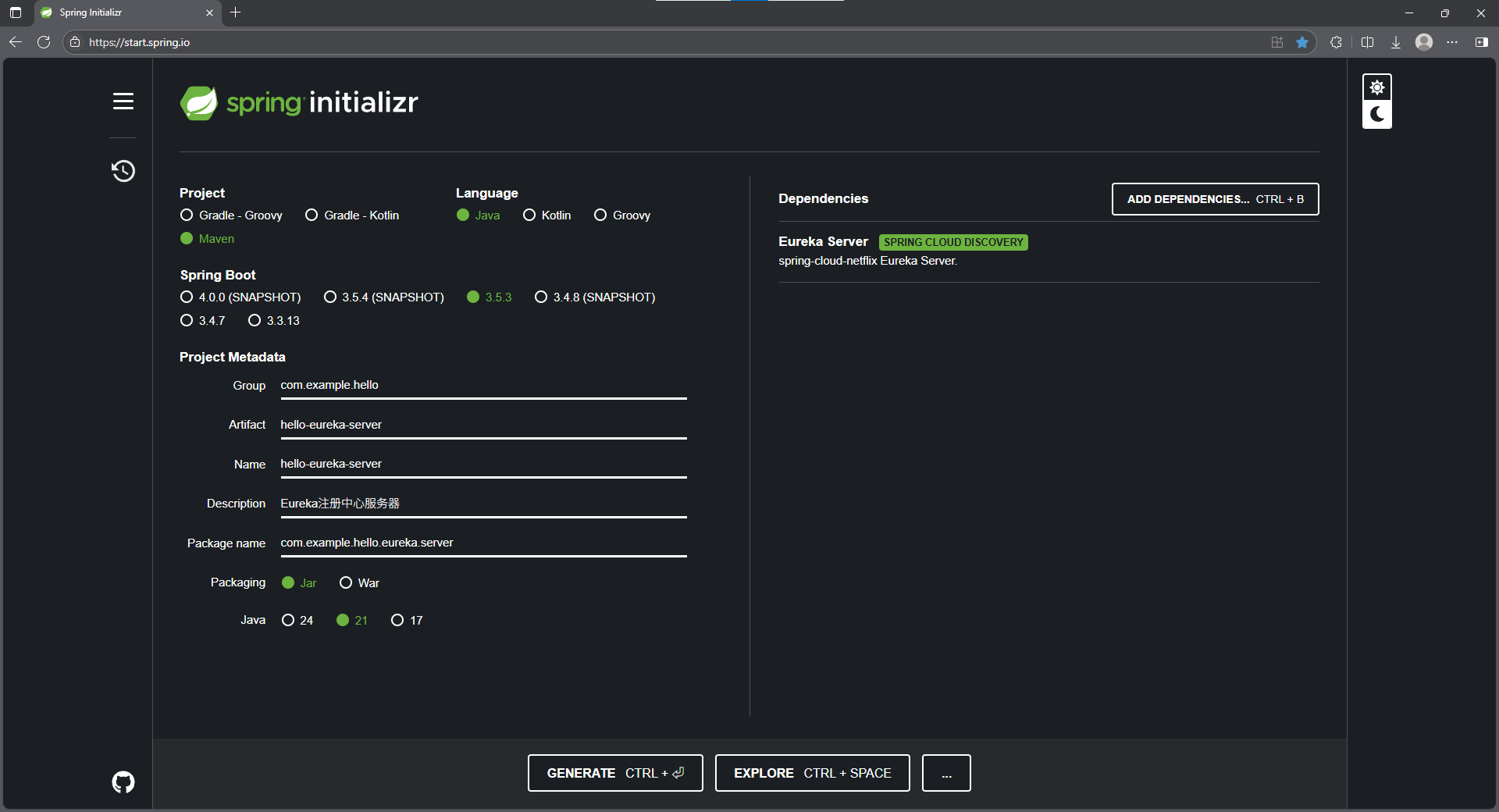Open browser settings and more menu
The width and height of the screenshot is (1499, 812).
coord(1452,42)
